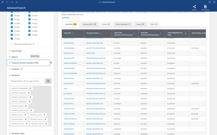Click the info icon beside Show New Awards Only
This screenshot has width=217, height=135.
33,44
